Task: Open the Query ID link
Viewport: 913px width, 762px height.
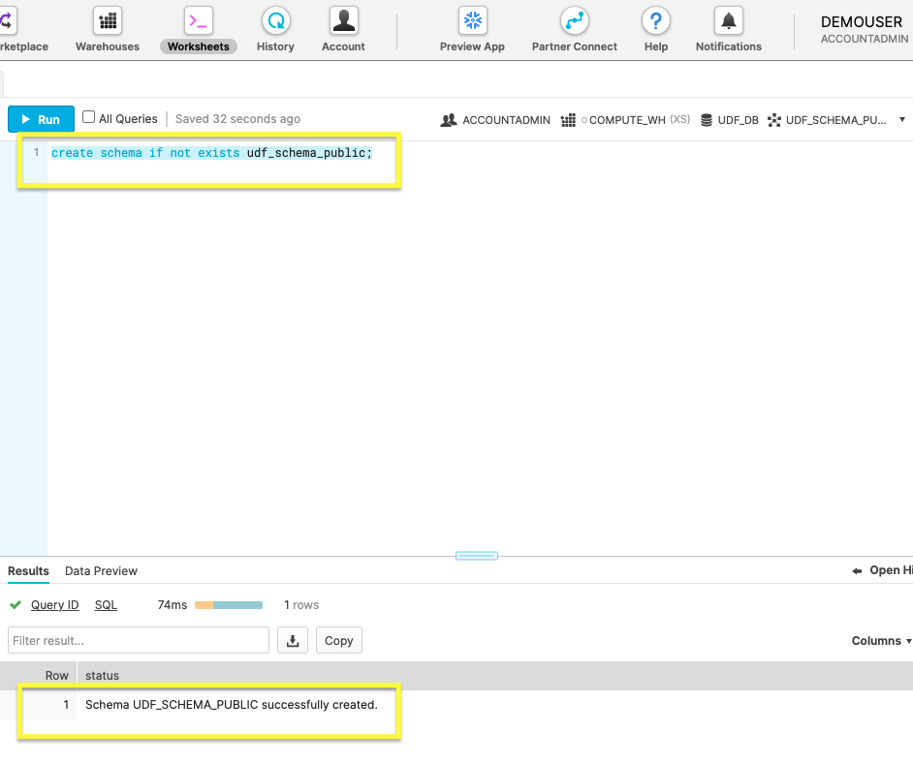Action: tap(54, 605)
